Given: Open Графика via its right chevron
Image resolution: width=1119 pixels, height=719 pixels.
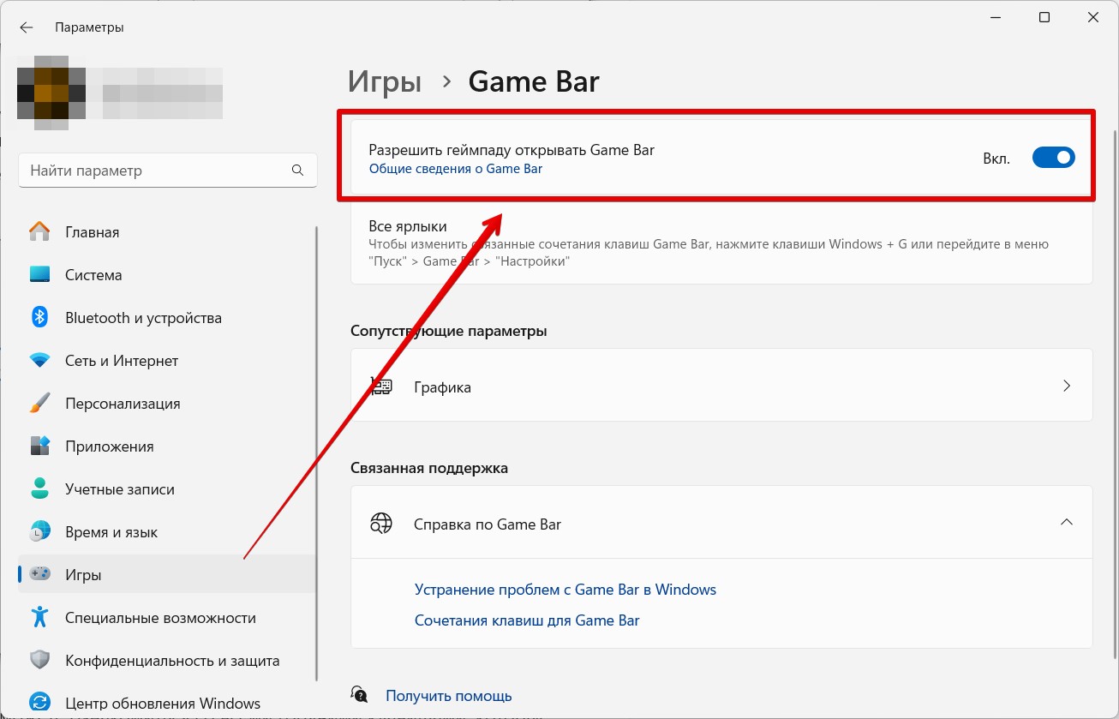Looking at the screenshot, I should [x=1067, y=386].
